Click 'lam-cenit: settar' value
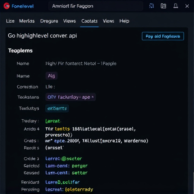Screen dimensions: 194x194 (66, 173)
